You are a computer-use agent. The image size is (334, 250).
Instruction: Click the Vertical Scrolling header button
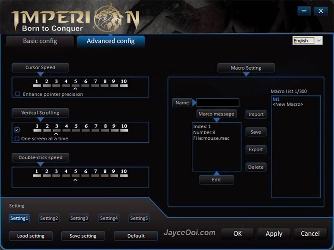point(40,113)
